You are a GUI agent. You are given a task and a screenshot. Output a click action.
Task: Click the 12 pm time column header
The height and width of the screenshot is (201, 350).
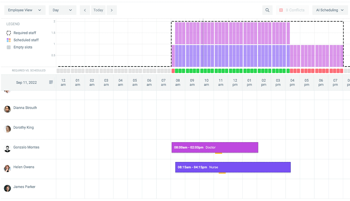click(x=235, y=82)
